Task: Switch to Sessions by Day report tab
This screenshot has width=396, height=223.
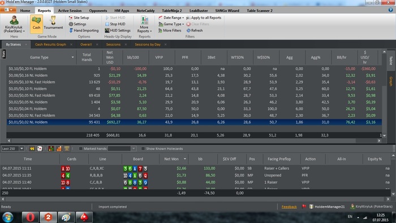Action: click(148, 45)
